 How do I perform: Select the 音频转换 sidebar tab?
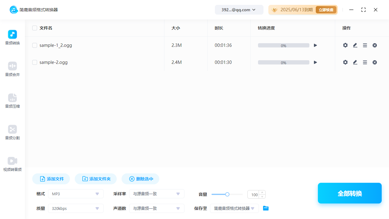[x=12, y=38]
